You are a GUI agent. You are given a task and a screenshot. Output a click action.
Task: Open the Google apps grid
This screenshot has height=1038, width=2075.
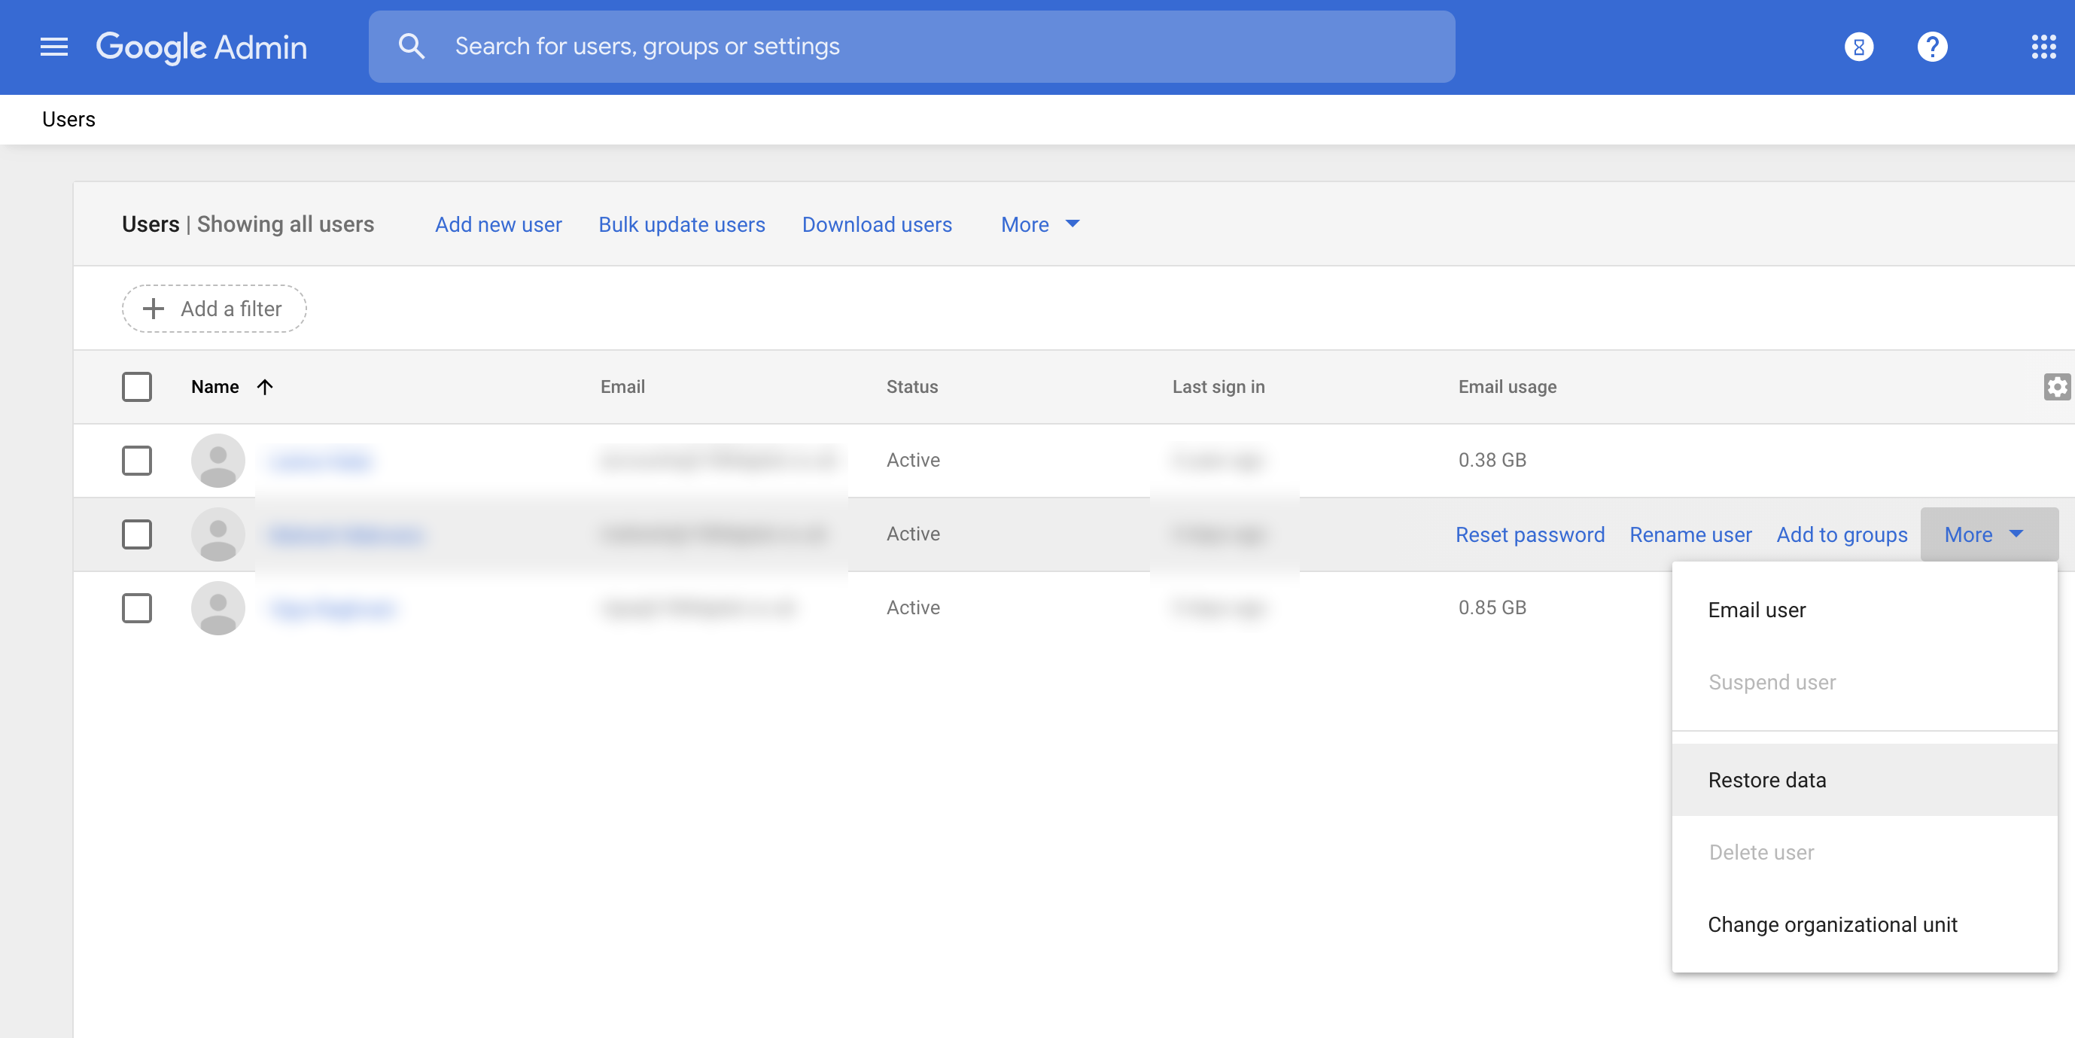[x=2043, y=47]
